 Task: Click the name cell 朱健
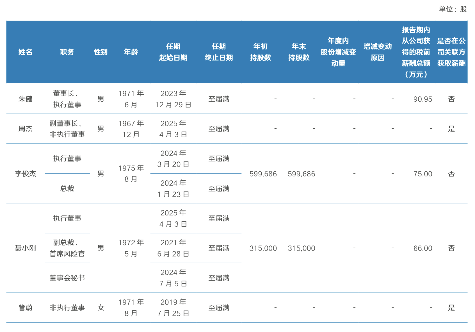25,99
